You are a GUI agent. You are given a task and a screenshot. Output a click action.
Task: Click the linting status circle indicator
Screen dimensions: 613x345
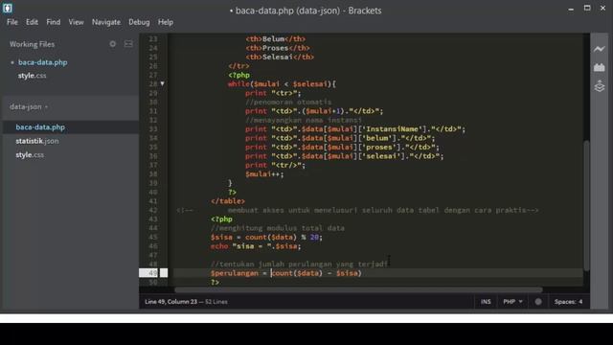pyautogui.click(x=538, y=302)
